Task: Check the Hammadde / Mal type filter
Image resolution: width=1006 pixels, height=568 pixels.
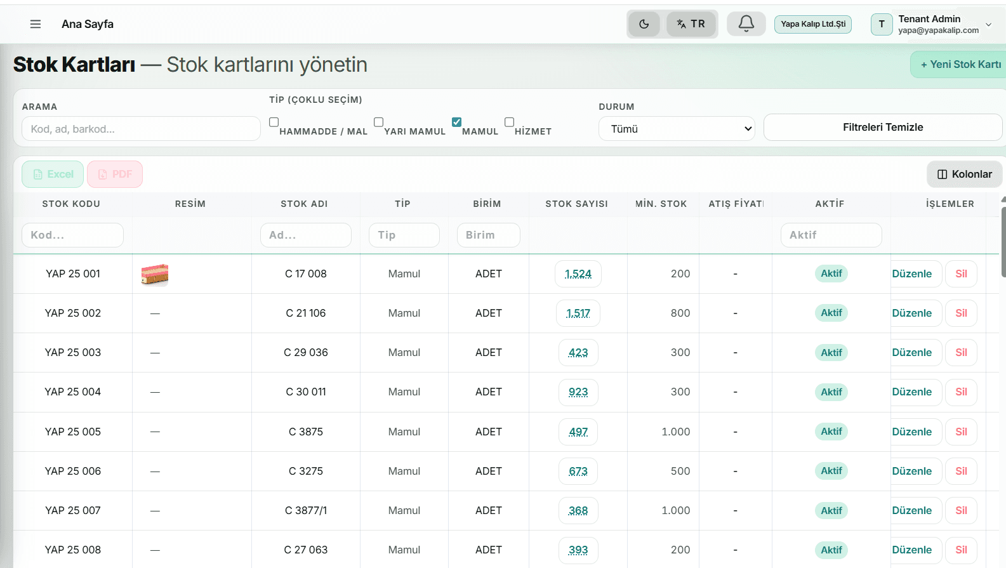Action: (x=274, y=122)
